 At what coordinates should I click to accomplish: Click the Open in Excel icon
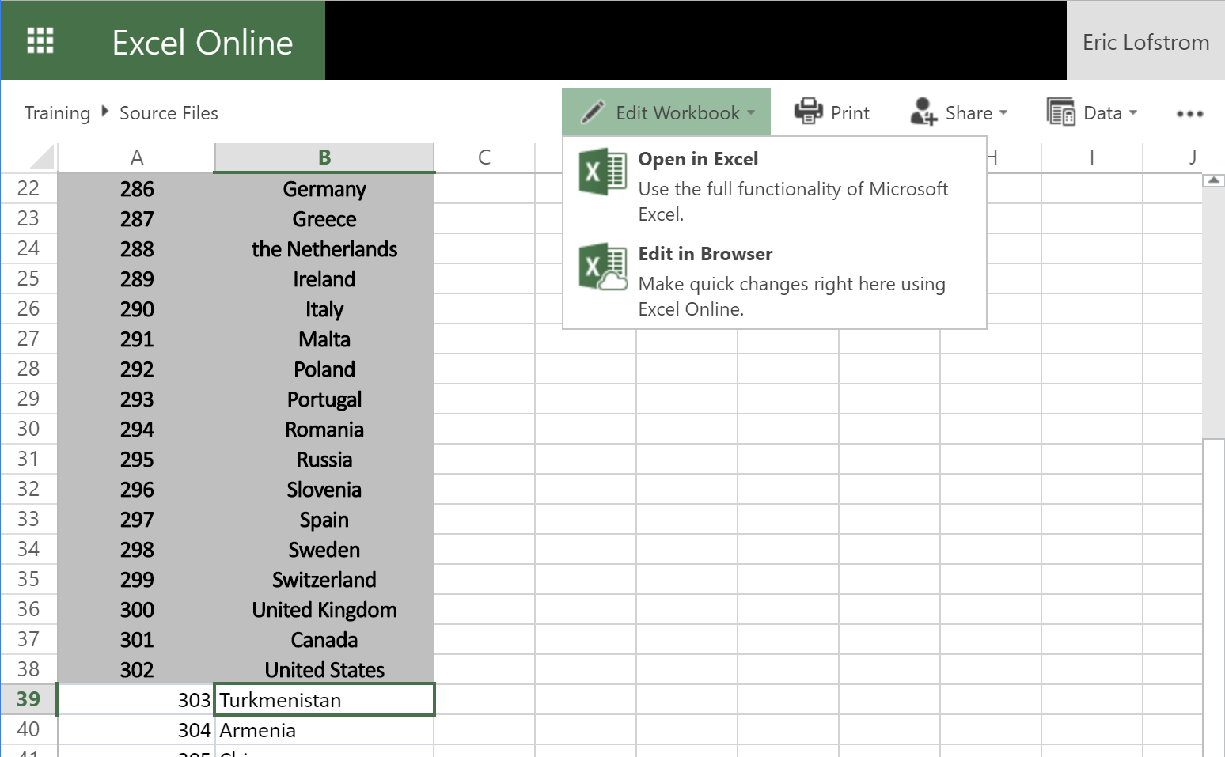602,172
